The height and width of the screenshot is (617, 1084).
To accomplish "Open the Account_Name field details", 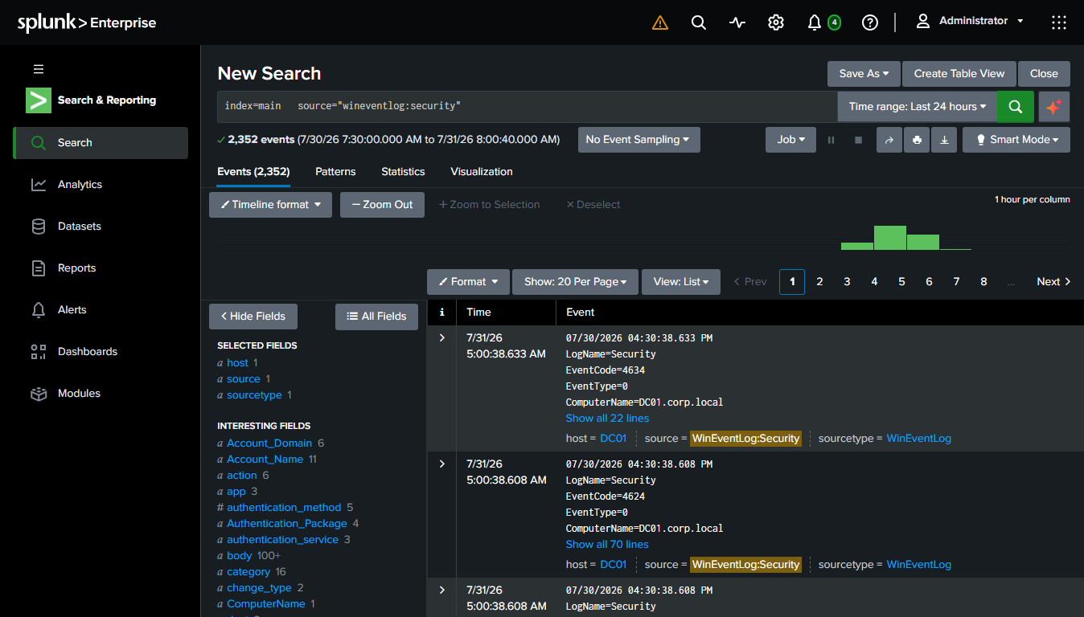I will click(x=265, y=460).
